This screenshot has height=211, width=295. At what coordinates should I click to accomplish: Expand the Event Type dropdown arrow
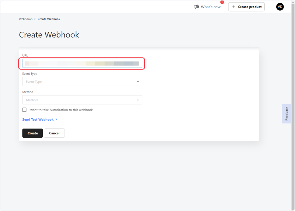pos(138,82)
